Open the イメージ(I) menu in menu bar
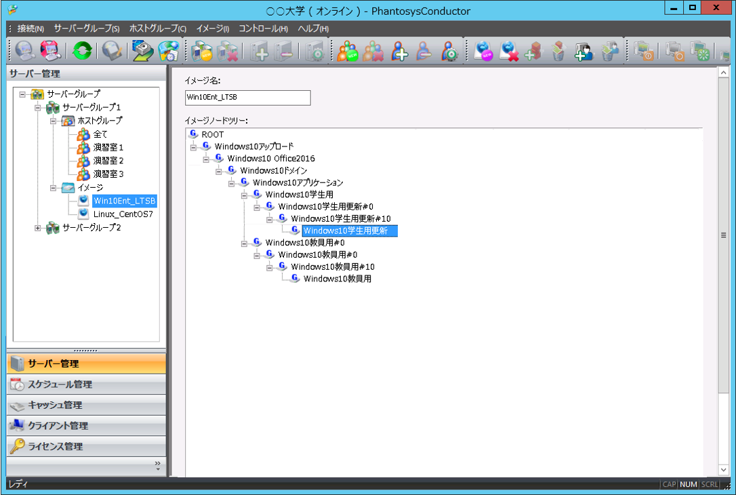The width and height of the screenshot is (736, 495). 213,28
